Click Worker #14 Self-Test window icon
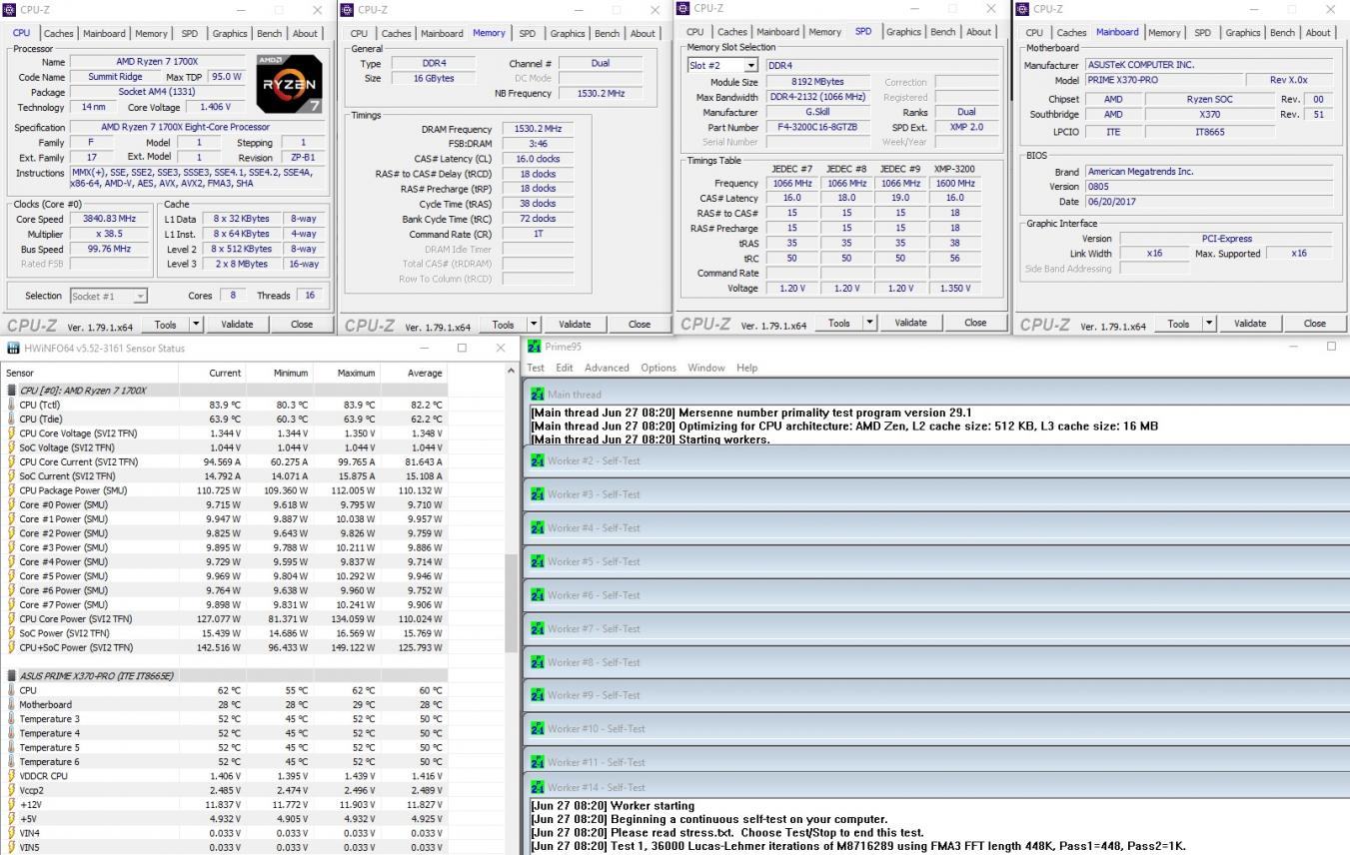This screenshot has width=1350, height=855. (x=538, y=787)
